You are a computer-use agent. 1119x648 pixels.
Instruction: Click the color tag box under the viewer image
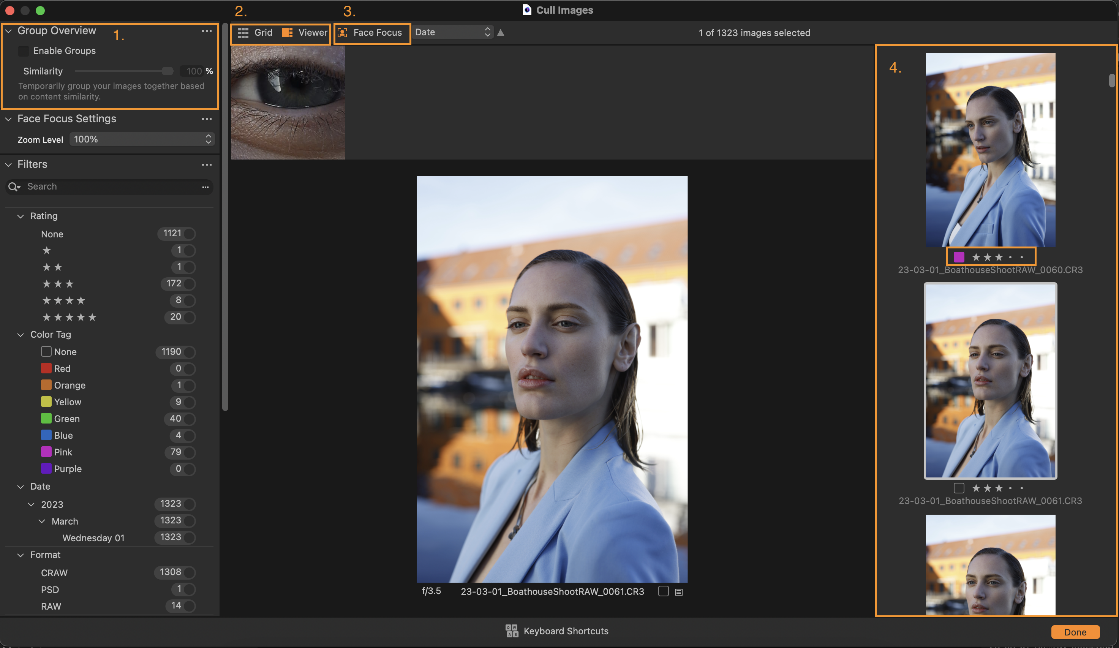pos(664,591)
